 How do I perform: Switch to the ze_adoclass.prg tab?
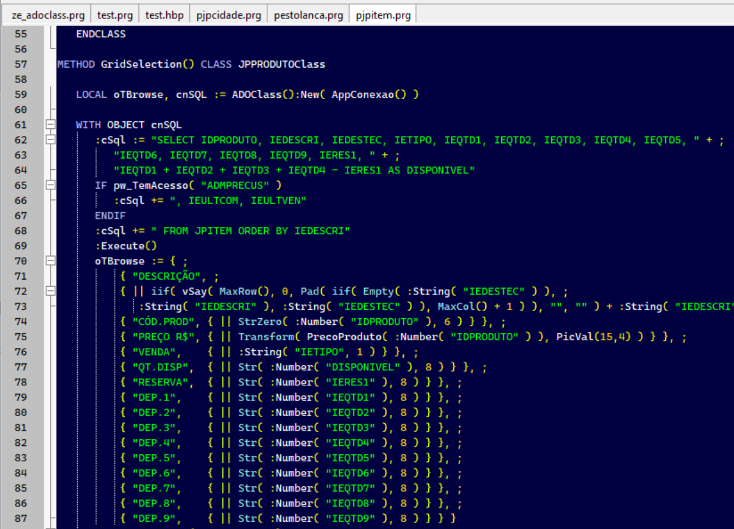48,15
